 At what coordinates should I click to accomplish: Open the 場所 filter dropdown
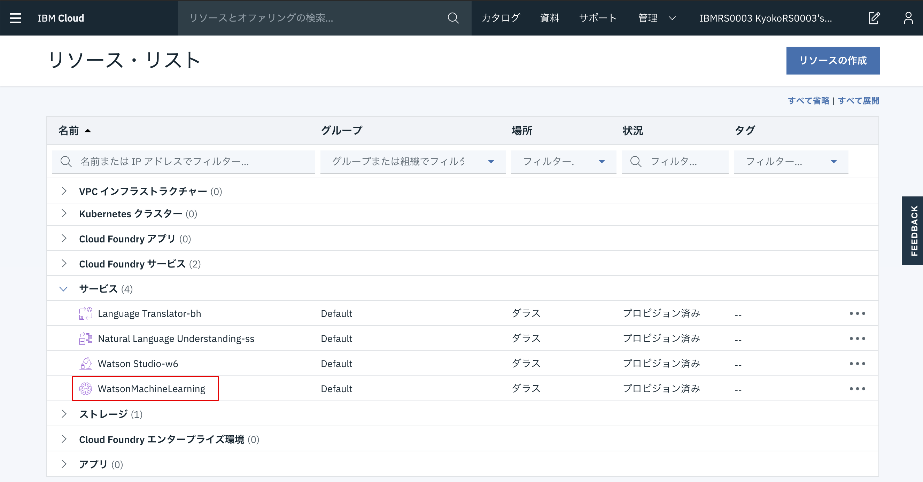click(564, 162)
